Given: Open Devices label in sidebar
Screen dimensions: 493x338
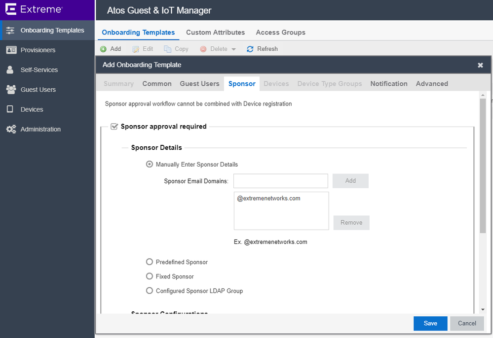Looking at the screenshot, I should (x=32, y=109).
